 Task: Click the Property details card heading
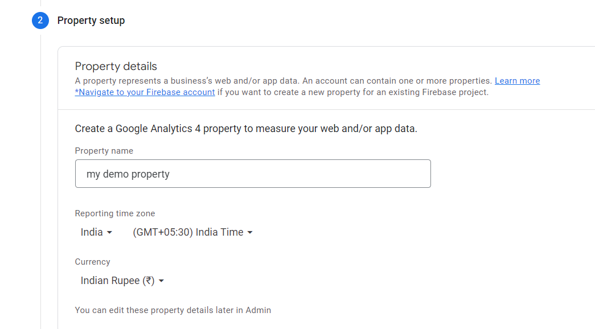pos(116,66)
